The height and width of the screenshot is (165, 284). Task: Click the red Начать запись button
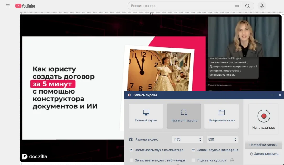264,116
